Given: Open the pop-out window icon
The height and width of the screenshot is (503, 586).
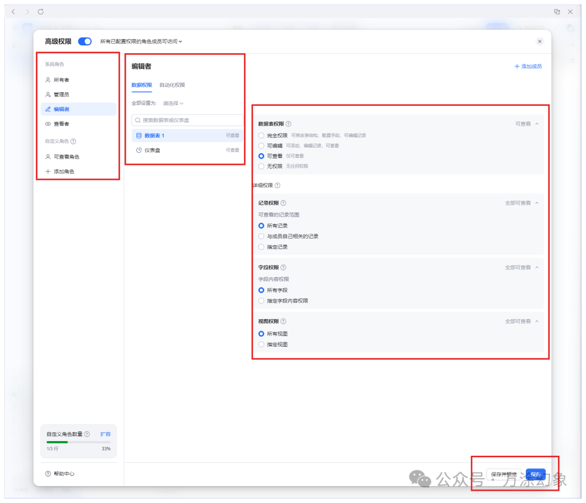Looking at the screenshot, I should click(x=557, y=11).
